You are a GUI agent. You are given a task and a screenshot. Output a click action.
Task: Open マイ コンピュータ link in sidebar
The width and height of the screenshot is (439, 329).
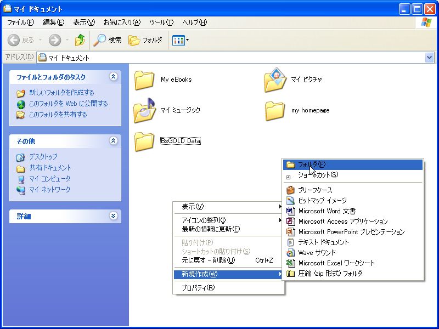pyautogui.click(x=49, y=179)
